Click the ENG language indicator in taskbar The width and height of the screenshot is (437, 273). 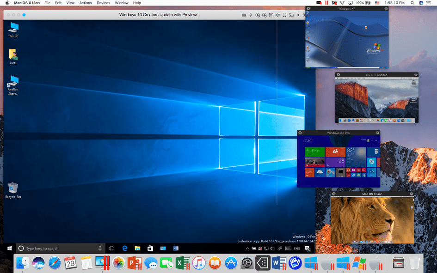297,248
